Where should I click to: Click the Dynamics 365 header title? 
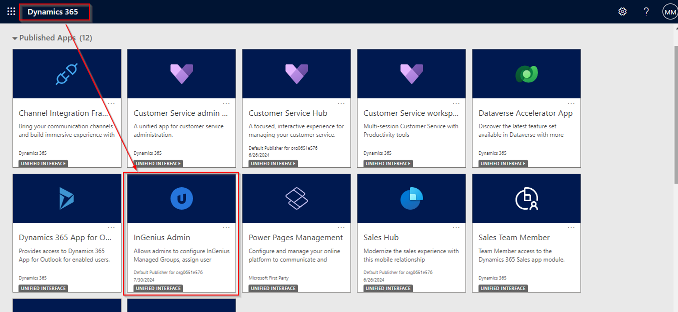[53, 12]
